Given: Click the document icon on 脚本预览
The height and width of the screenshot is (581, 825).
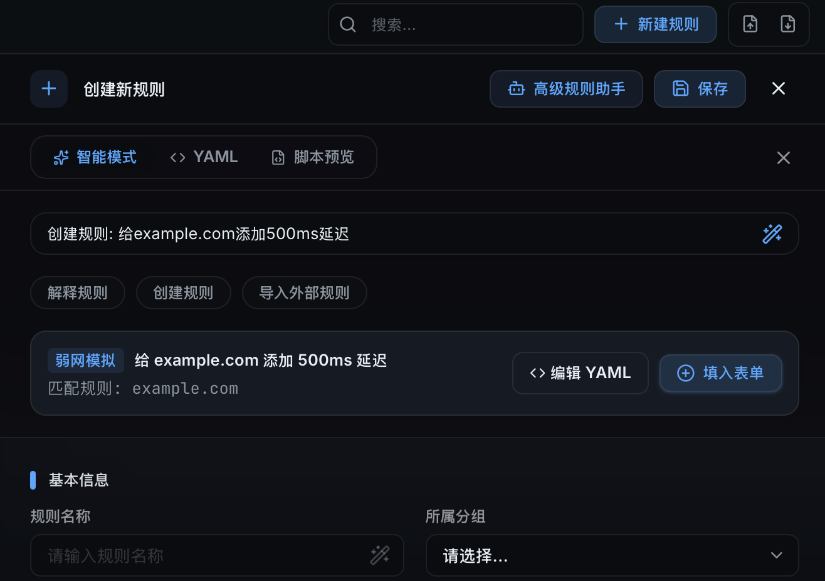Looking at the screenshot, I should click(278, 157).
